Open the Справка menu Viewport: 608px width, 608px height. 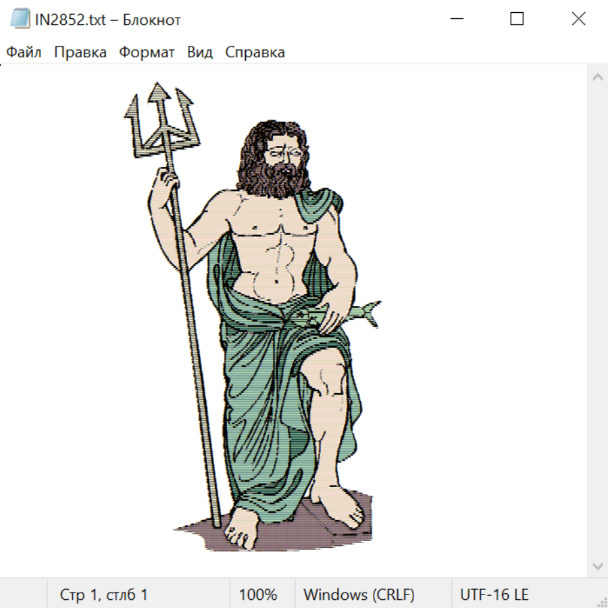255,53
